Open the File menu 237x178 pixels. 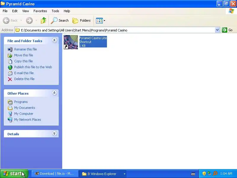[5, 11]
